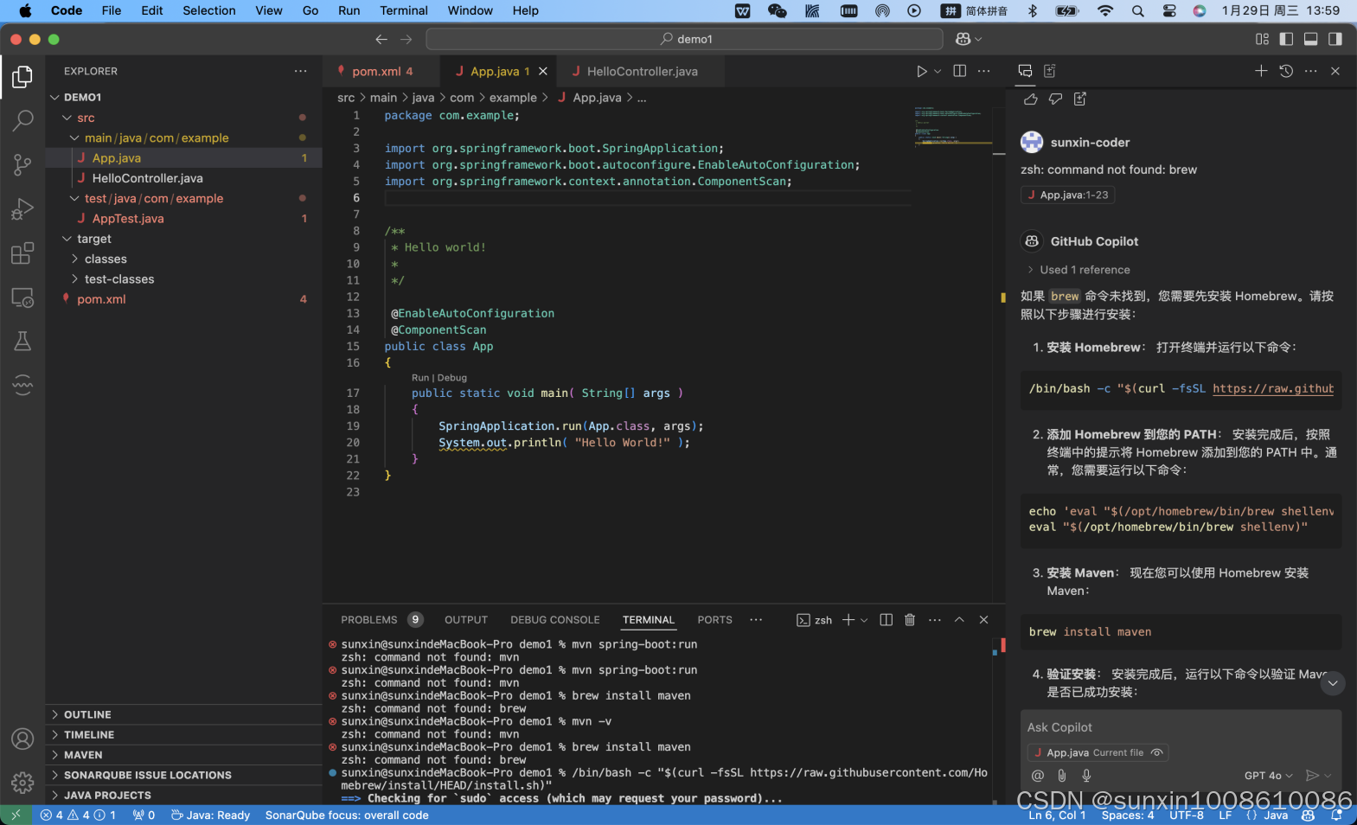Toggle the primary side bar

click(x=1286, y=39)
